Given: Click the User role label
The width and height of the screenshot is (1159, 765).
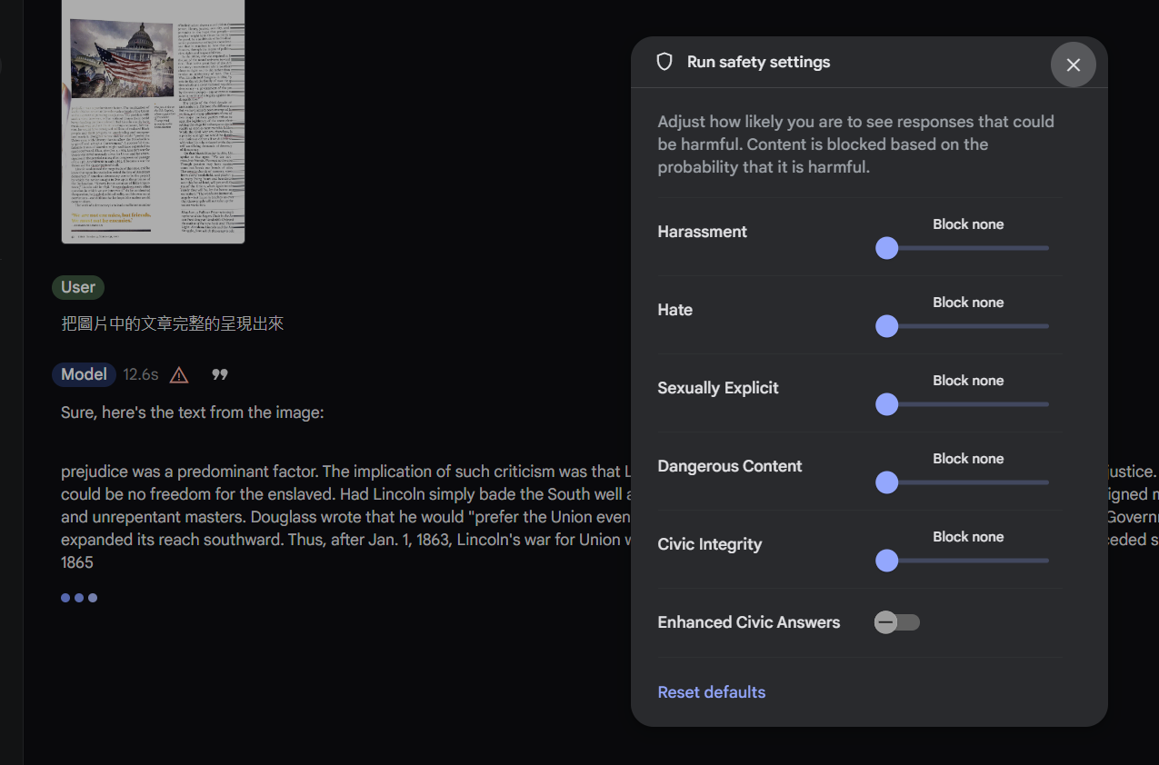Looking at the screenshot, I should (78, 287).
